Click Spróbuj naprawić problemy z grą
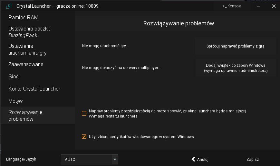Image resolution: width=280 pixels, height=166 pixels. point(235,46)
